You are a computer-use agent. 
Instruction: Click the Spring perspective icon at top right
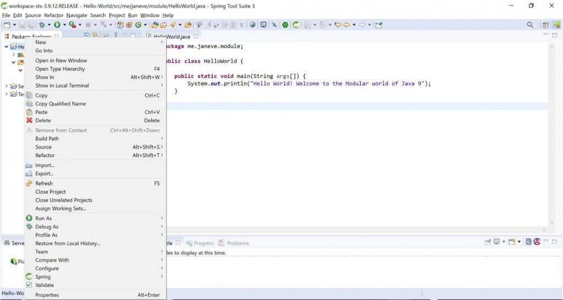556,25
